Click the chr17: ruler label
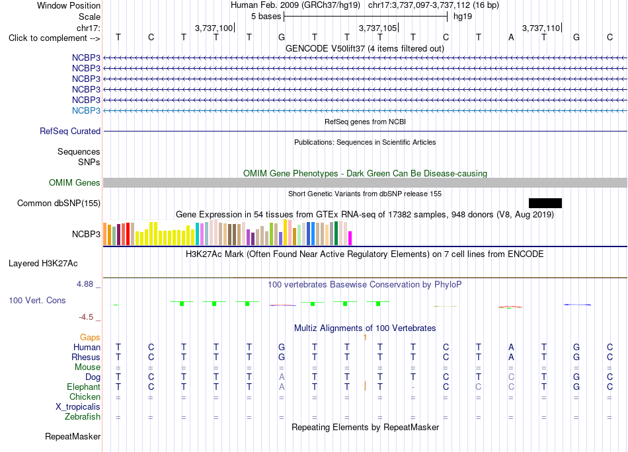This screenshot has width=628, height=452. point(88,28)
